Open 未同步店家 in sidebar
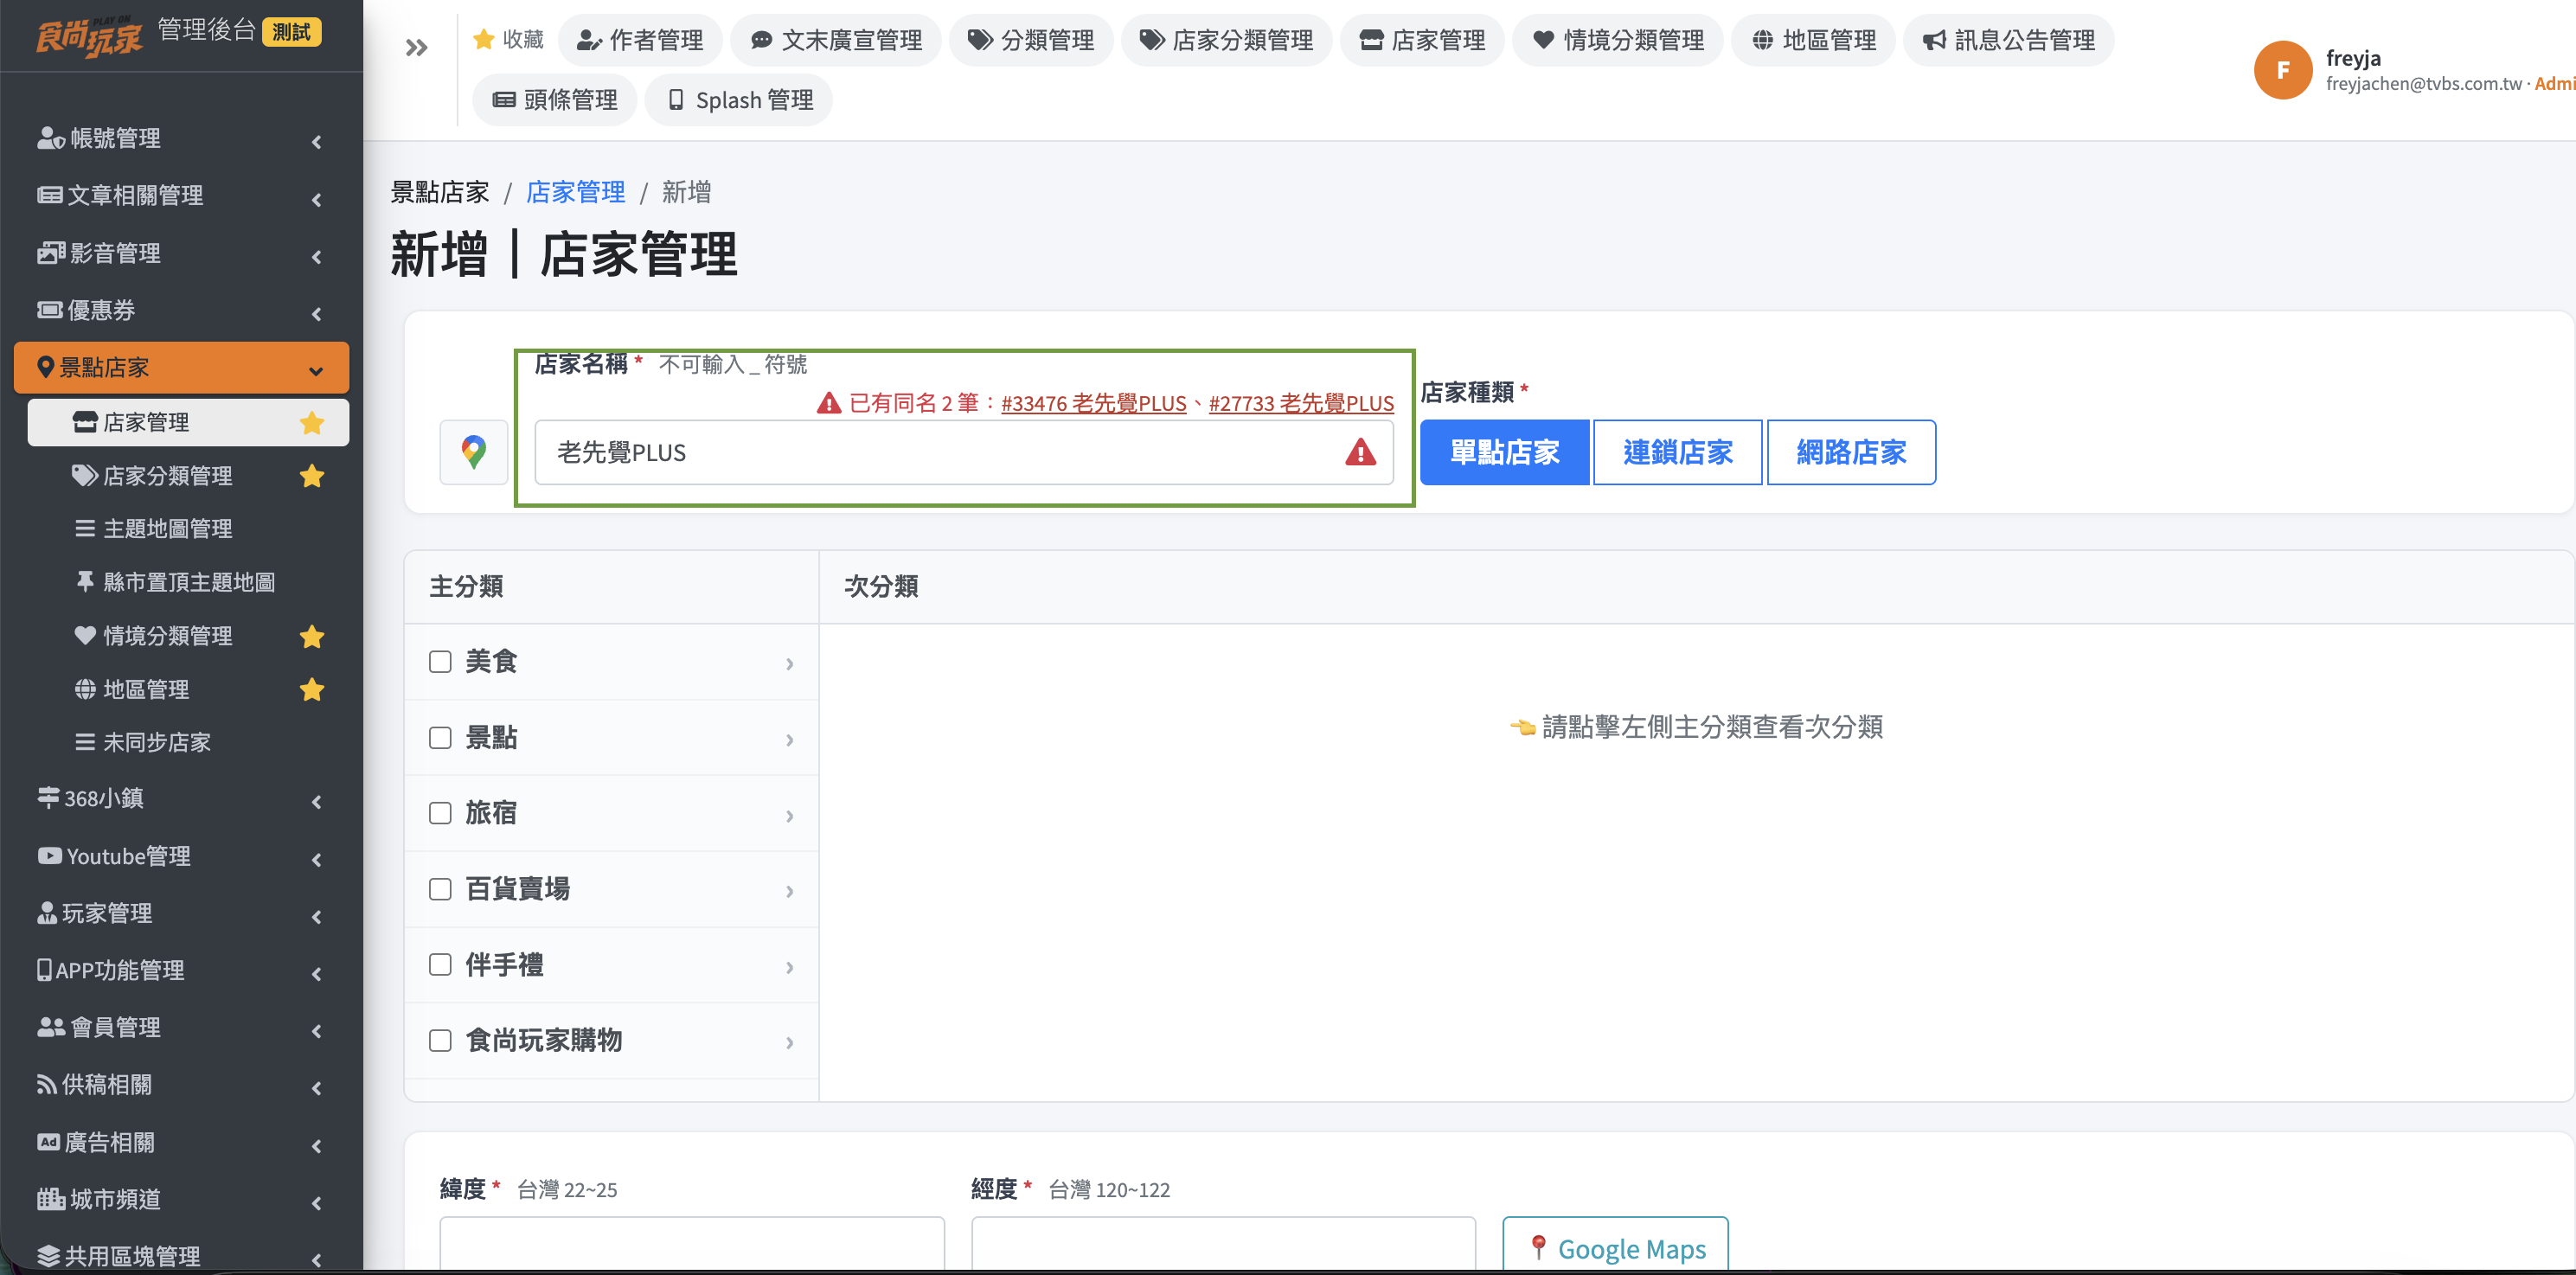The height and width of the screenshot is (1275, 2576). pyautogui.click(x=188, y=743)
